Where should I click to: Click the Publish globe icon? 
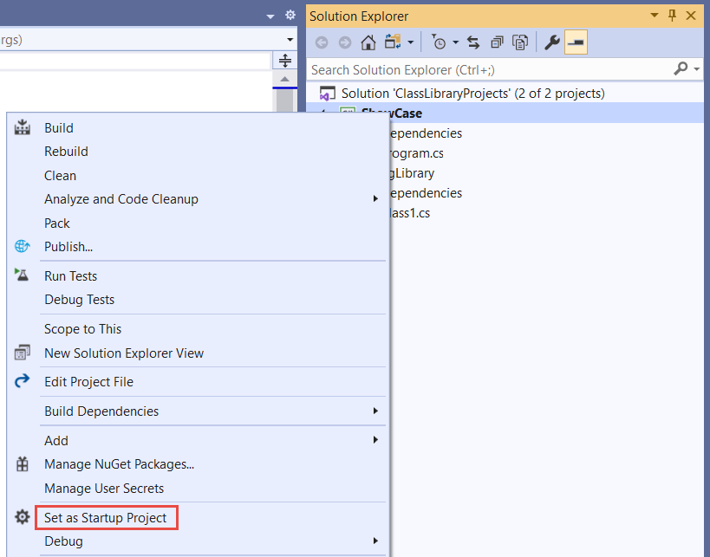[21, 246]
